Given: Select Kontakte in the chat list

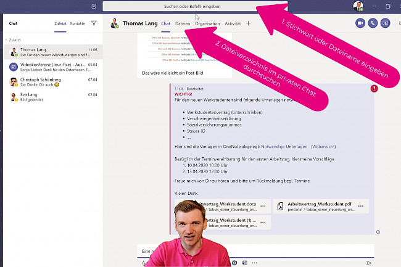Looking at the screenshot, I should pos(78,23).
